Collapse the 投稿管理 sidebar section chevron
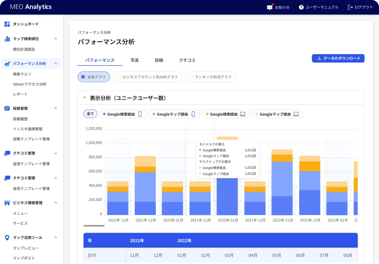The width and height of the screenshot is (379, 264). [56, 109]
